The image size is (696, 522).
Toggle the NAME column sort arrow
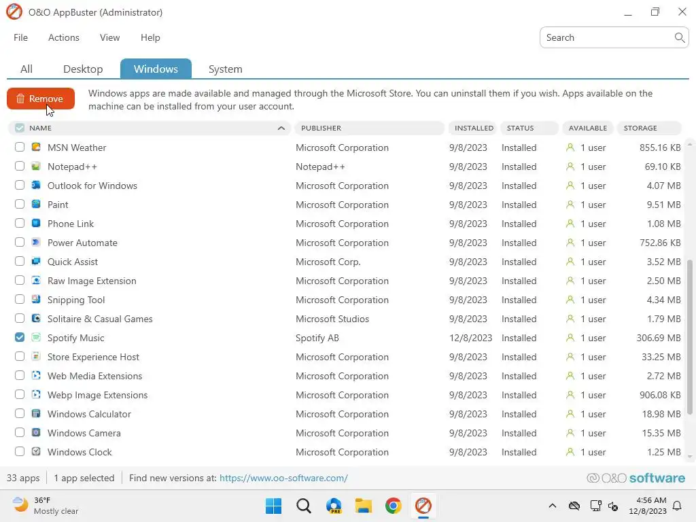click(x=281, y=128)
